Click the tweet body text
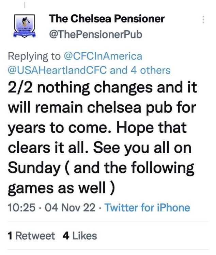Image resolution: width=216 pixels, height=255 pixels. click(102, 138)
